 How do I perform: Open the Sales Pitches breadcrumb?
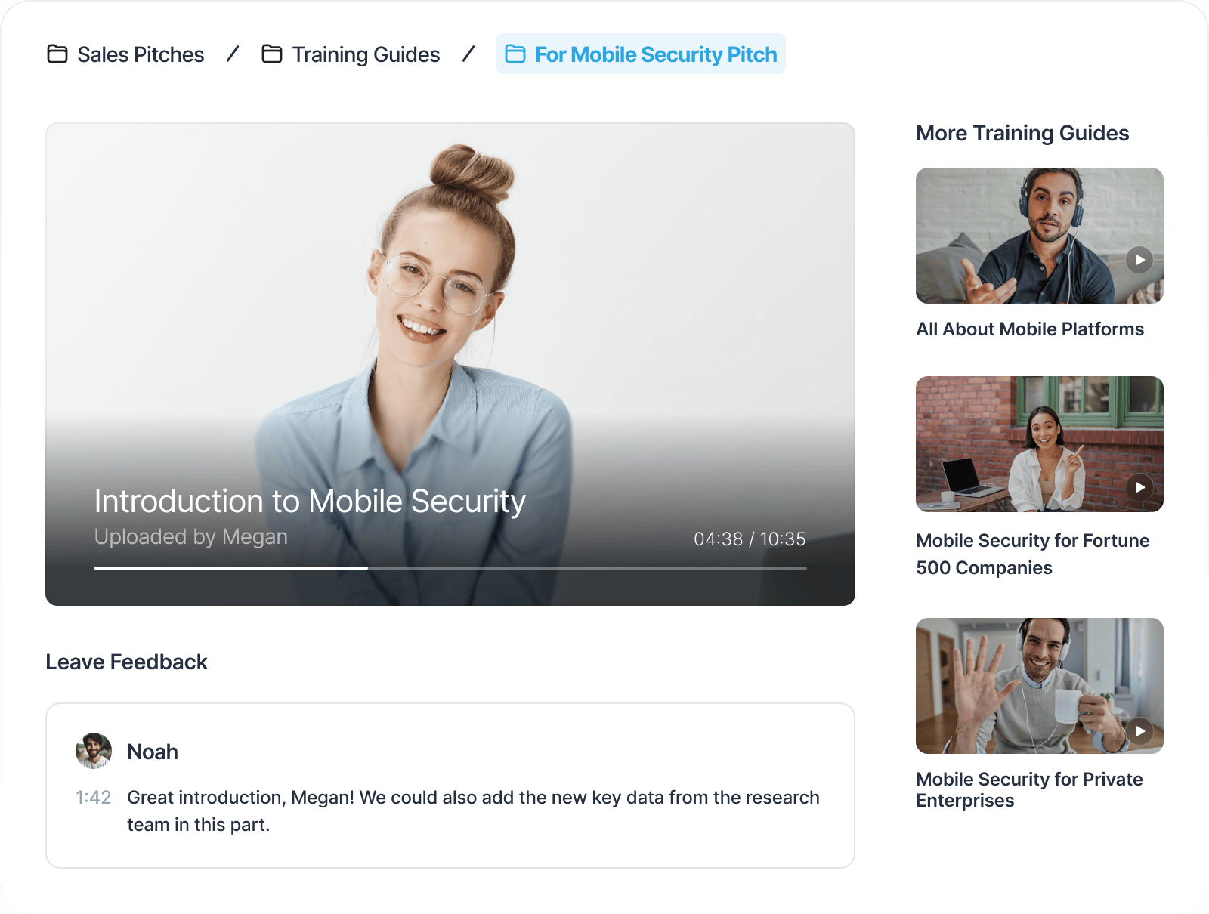pyautogui.click(x=125, y=54)
